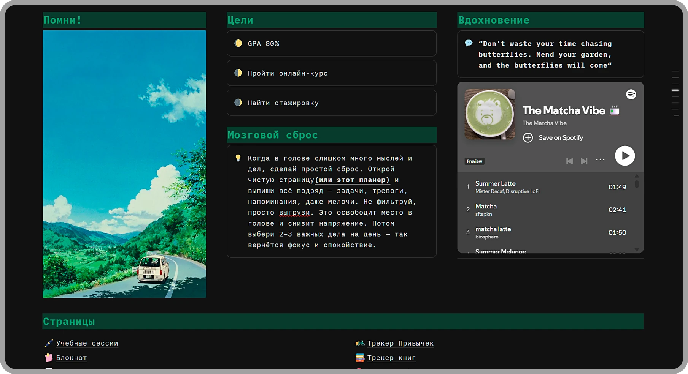The image size is (688, 374).
Task: Click the highlighted page outline marker
Action: pos(675,90)
